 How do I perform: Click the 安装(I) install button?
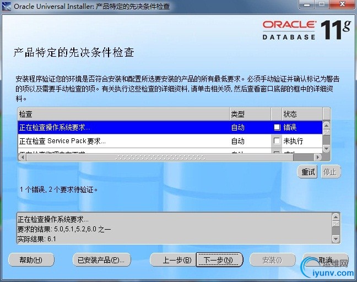(x=273, y=260)
